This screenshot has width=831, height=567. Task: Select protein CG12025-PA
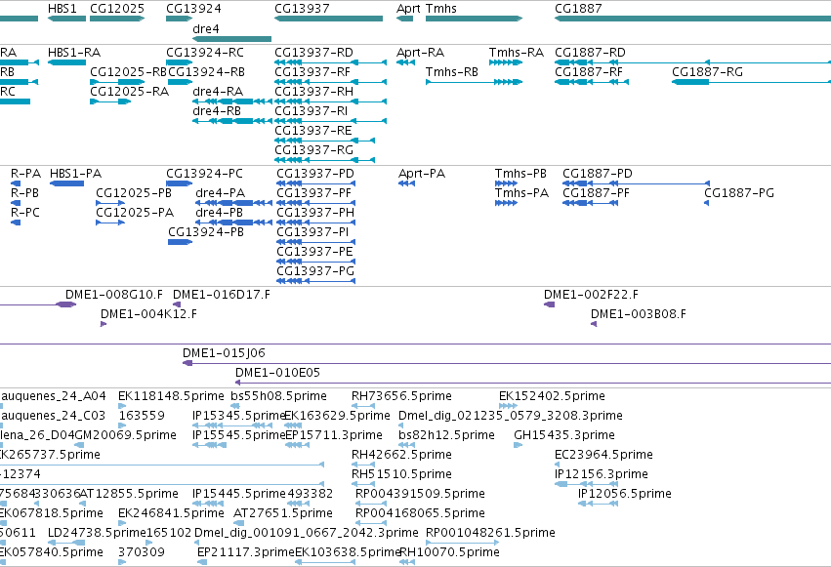(x=110, y=223)
